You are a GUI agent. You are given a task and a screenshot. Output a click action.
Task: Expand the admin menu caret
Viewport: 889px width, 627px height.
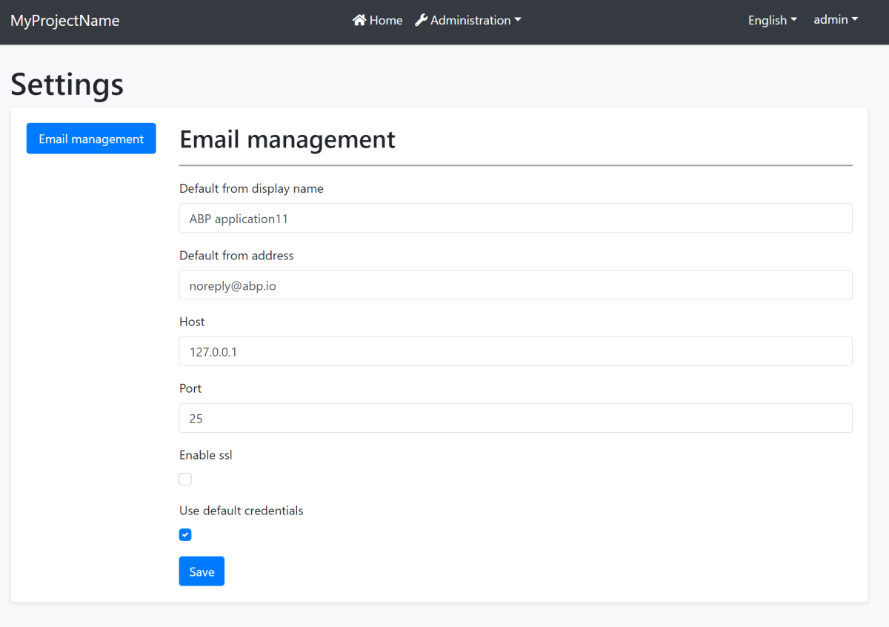[856, 20]
